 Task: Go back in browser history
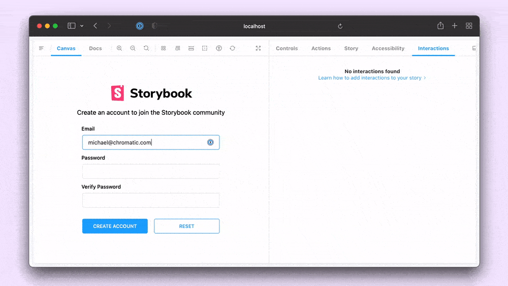[x=96, y=25]
